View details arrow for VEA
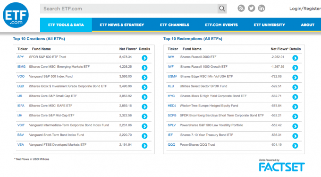Image resolution: width=321 pixels, height=177 pixels. point(144,146)
